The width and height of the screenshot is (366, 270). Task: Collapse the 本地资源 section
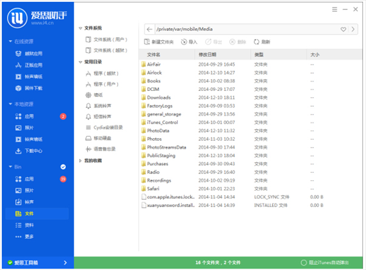point(10,104)
